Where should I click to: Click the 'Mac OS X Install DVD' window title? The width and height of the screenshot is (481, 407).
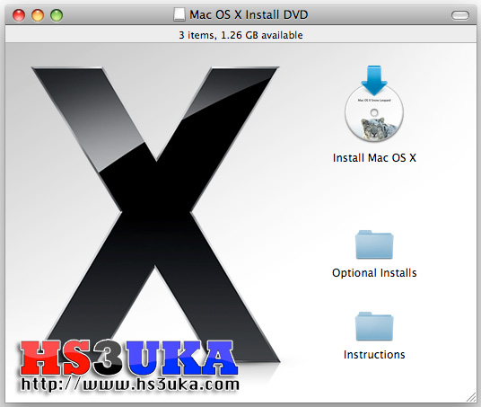coord(249,14)
